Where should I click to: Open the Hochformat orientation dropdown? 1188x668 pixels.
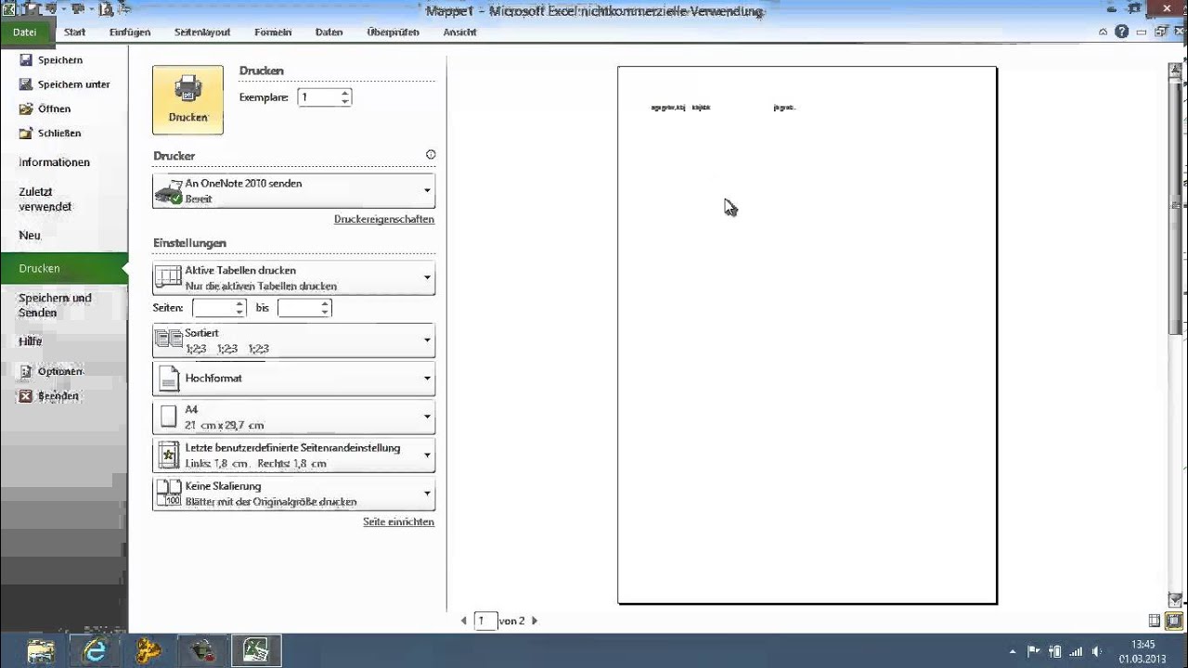(x=427, y=379)
